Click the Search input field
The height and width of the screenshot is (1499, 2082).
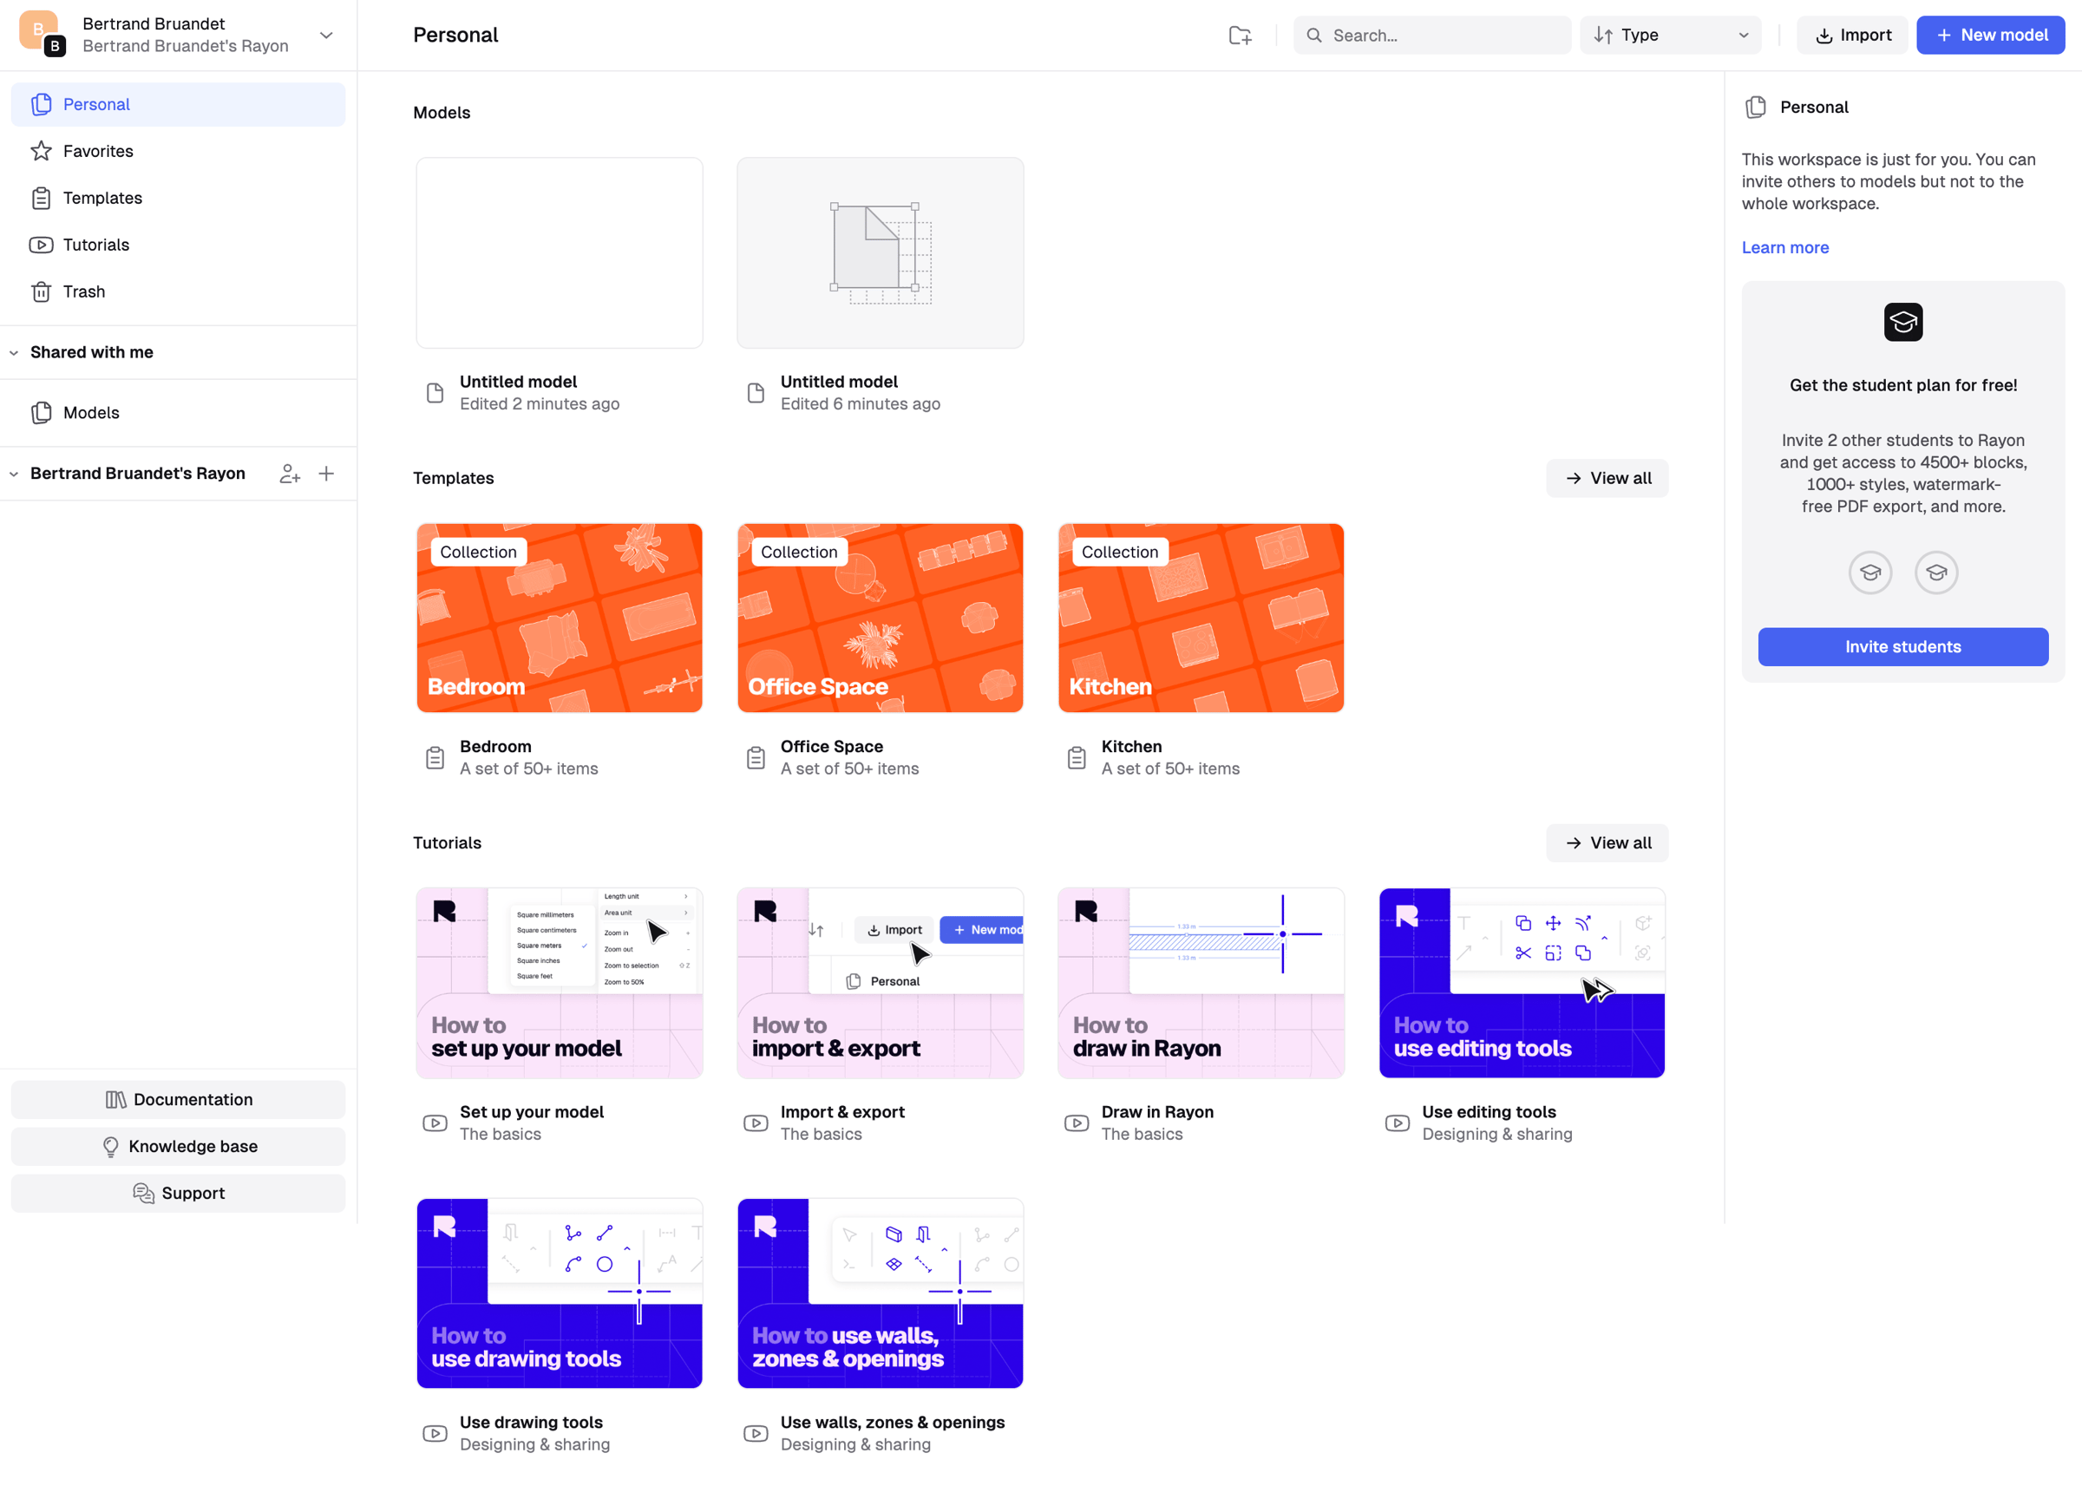click(1432, 35)
